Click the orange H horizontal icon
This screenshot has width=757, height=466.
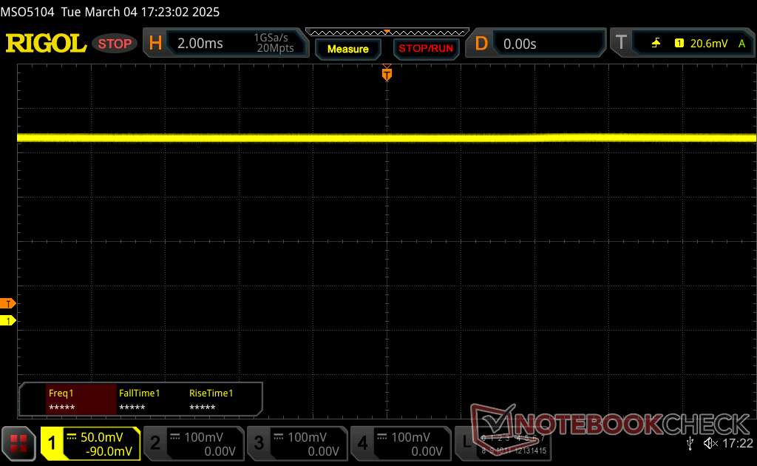pos(155,44)
